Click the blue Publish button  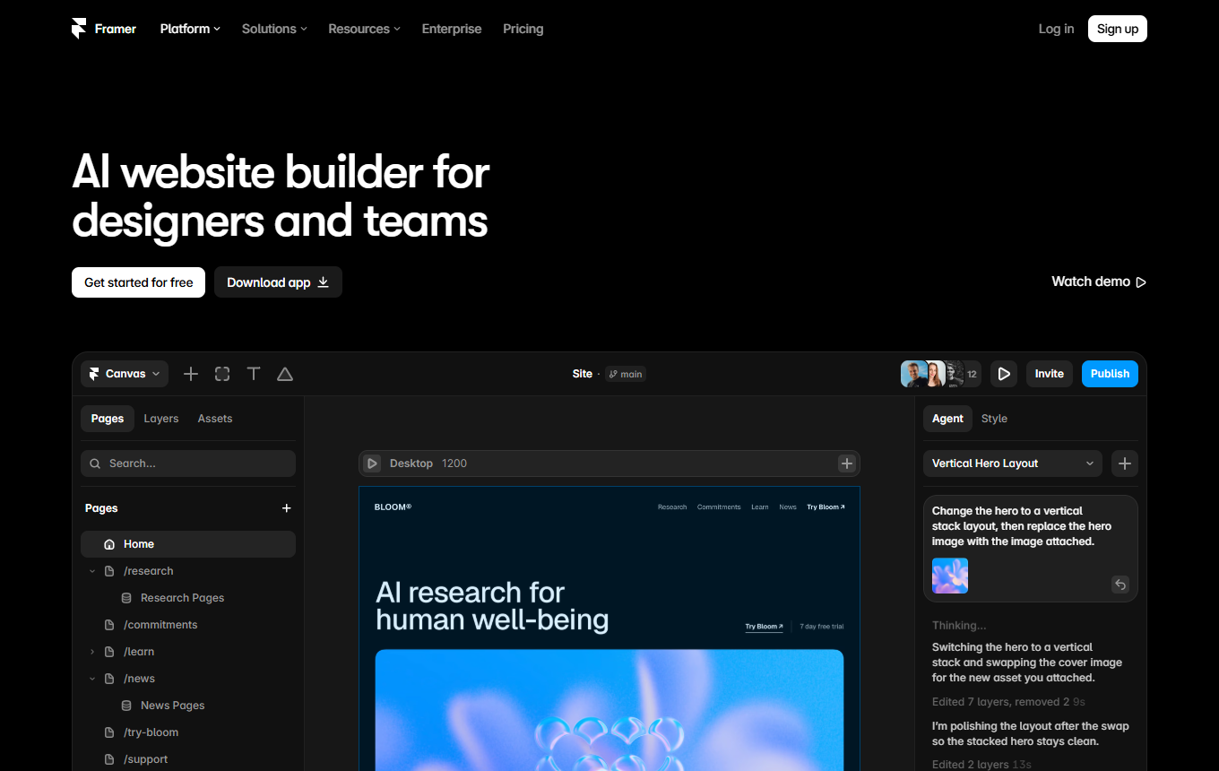(x=1110, y=374)
